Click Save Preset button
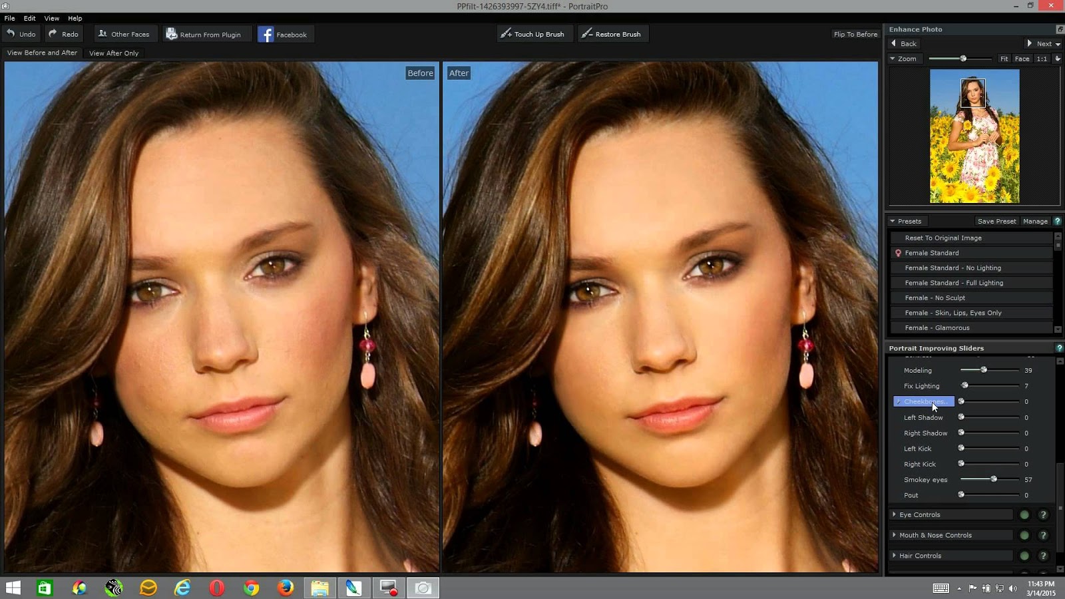This screenshot has width=1065, height=599. 996,221
